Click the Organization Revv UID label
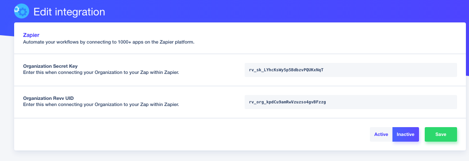The height and width of the screenshot is (161, 469). point(48,98)
